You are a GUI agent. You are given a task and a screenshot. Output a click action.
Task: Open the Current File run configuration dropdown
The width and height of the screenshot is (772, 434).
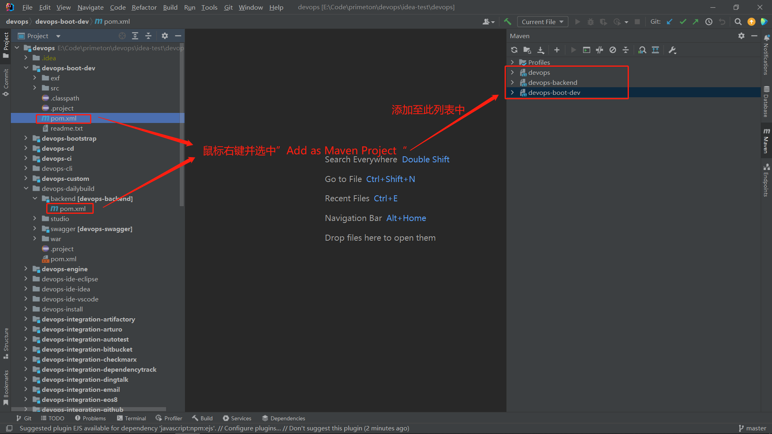pyautogui.click(x=542, y=21)
